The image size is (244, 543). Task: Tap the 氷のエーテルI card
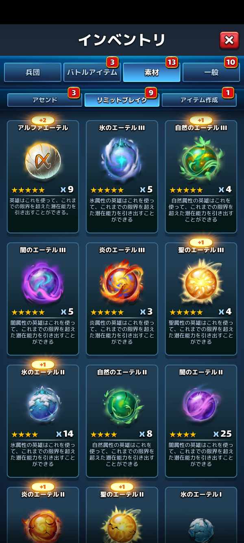(x=201, y=515)
